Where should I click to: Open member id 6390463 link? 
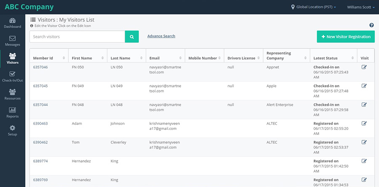tap(40, 124)
